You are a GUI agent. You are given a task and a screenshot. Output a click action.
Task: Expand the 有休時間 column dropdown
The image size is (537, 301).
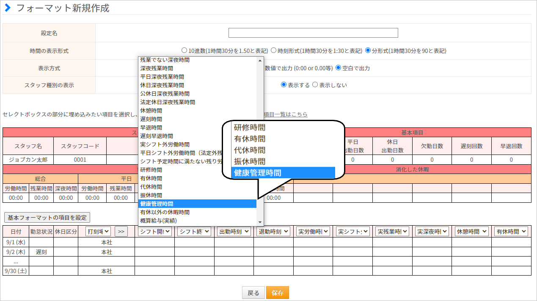511,231
